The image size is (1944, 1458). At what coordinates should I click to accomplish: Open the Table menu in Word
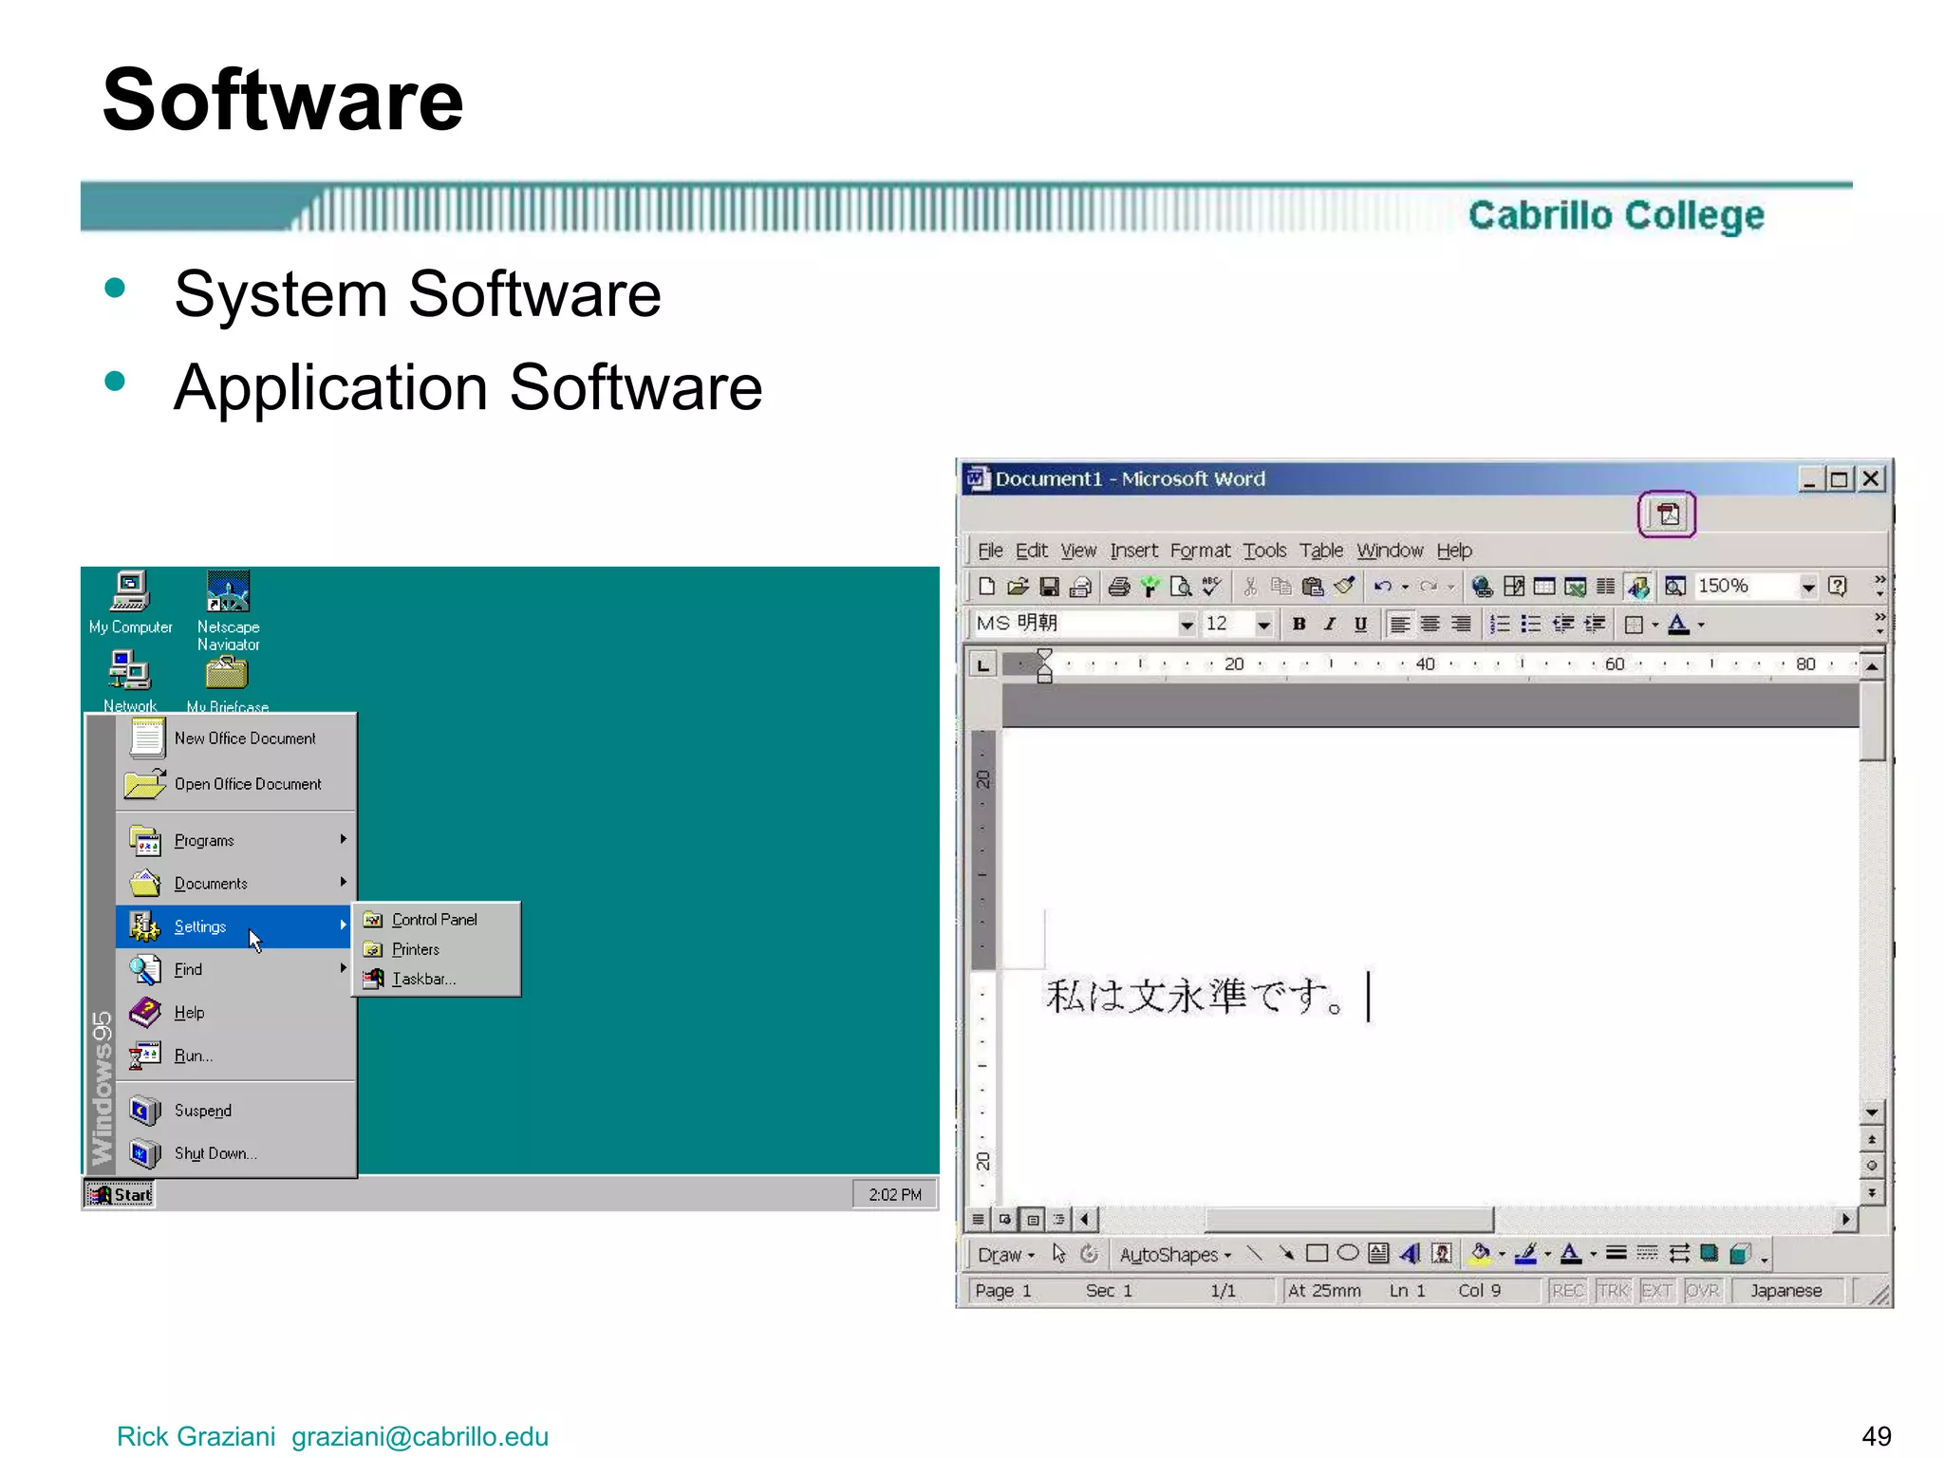[x=1321, y=551]
